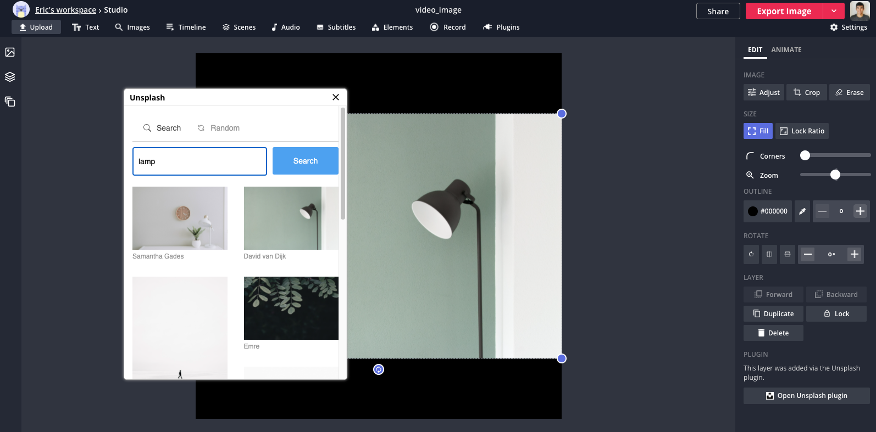Click the David van Dijk caption
Image resolution: width=876 pixels, height=432 pixels.
point(265,256)
